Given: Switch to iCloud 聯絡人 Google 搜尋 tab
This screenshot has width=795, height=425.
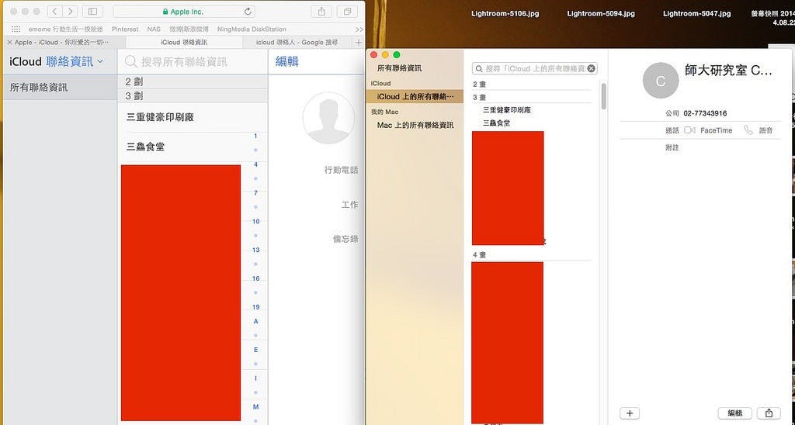Looking at the screenshot, I should pyautogui.click(x=297, y=43).
